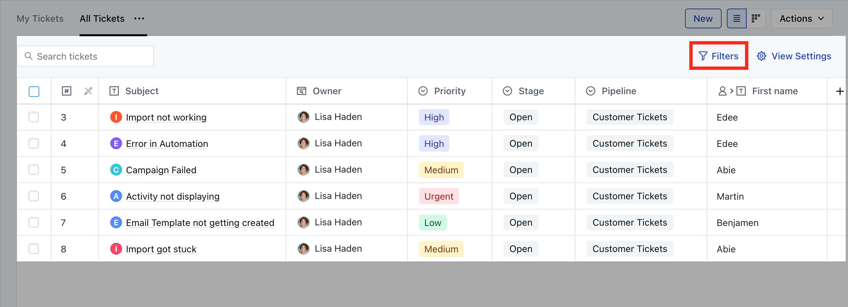
Task: Click the Urgent priority tag
Action: 439,196
